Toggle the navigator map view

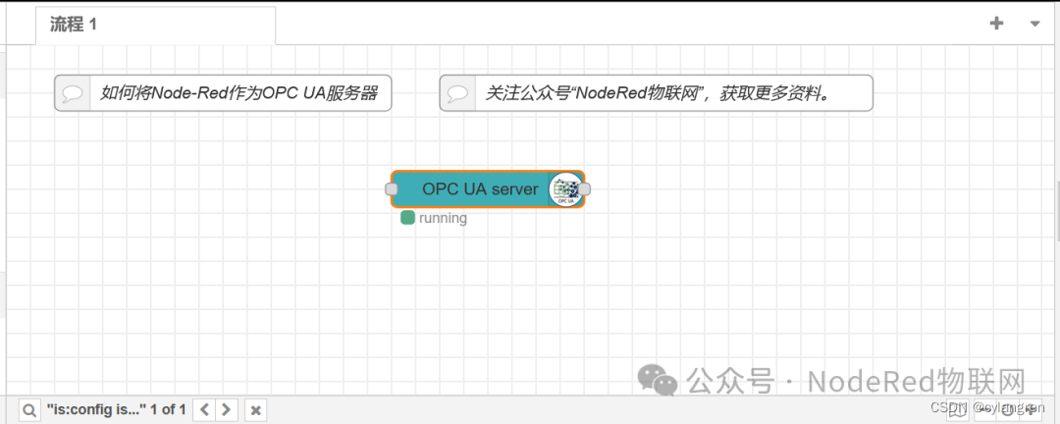click(x=957, y=410)
